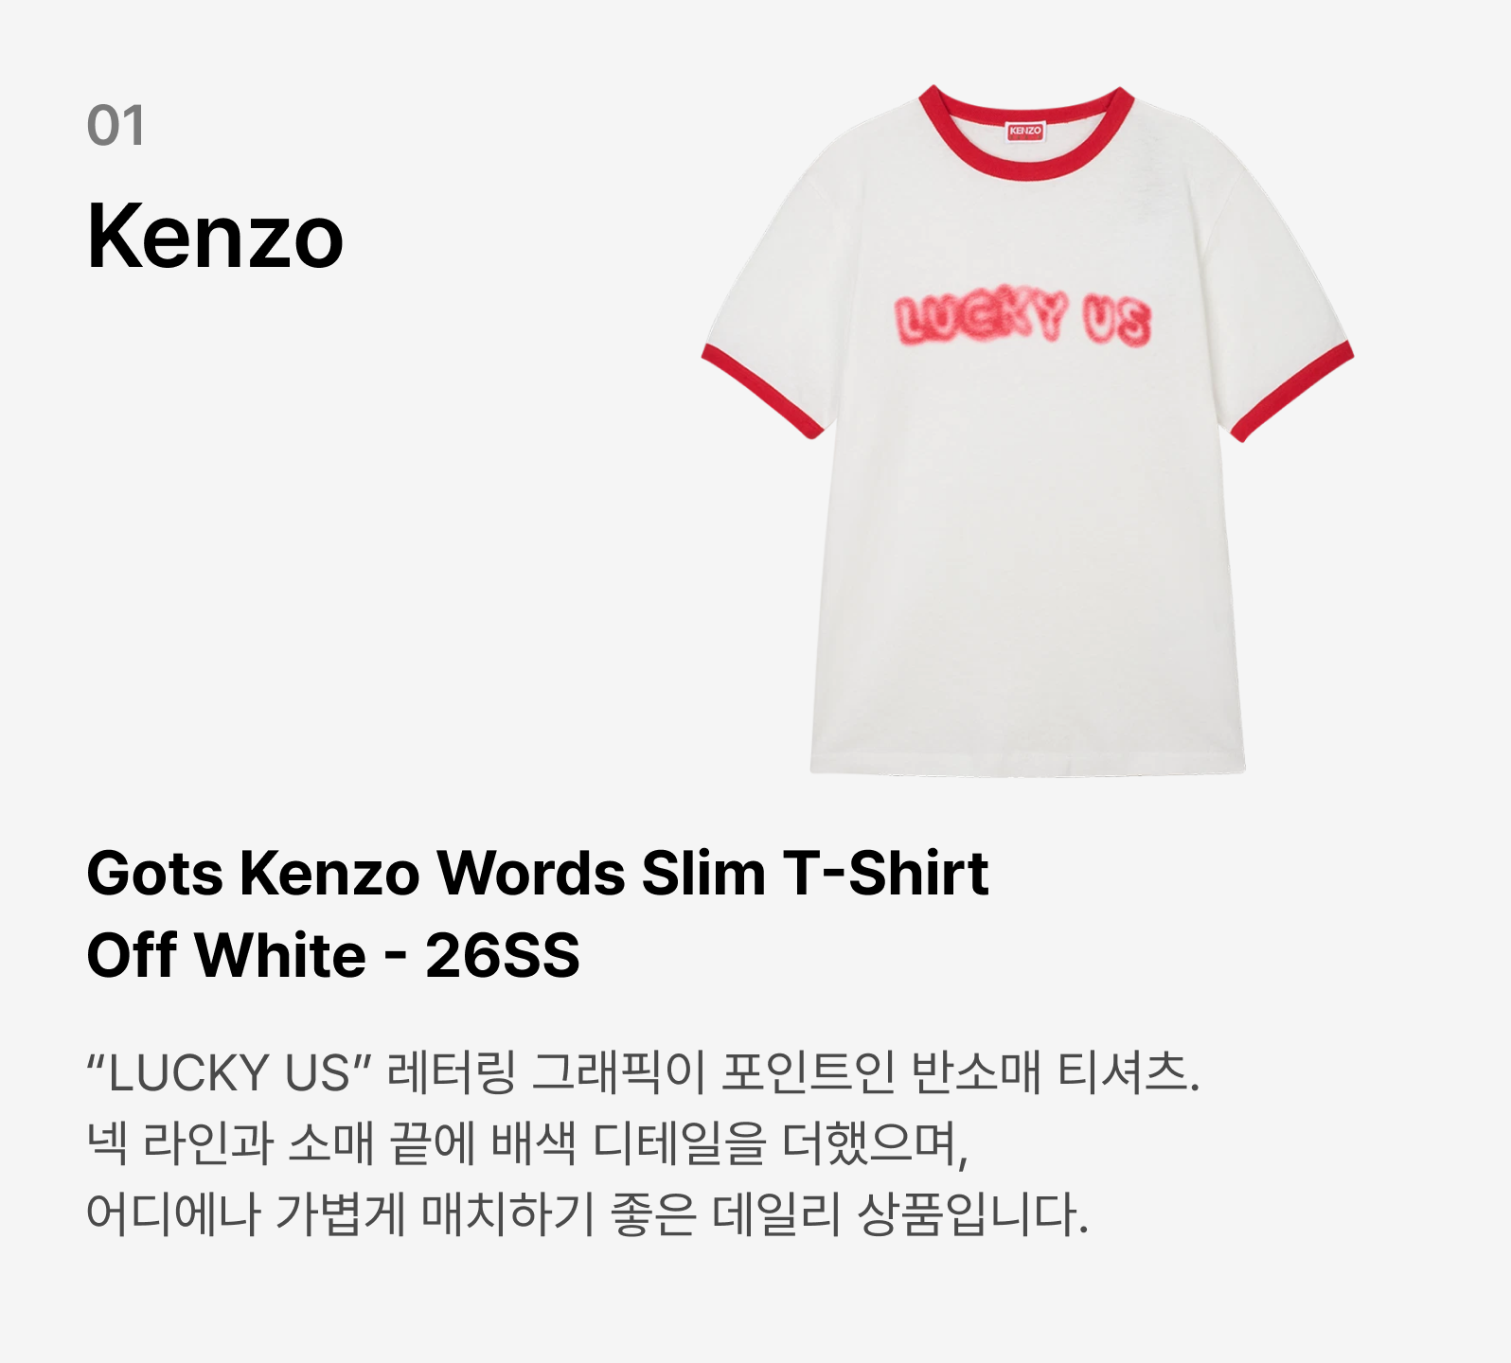Click the large Kenzo brand heading

(215, 236)
